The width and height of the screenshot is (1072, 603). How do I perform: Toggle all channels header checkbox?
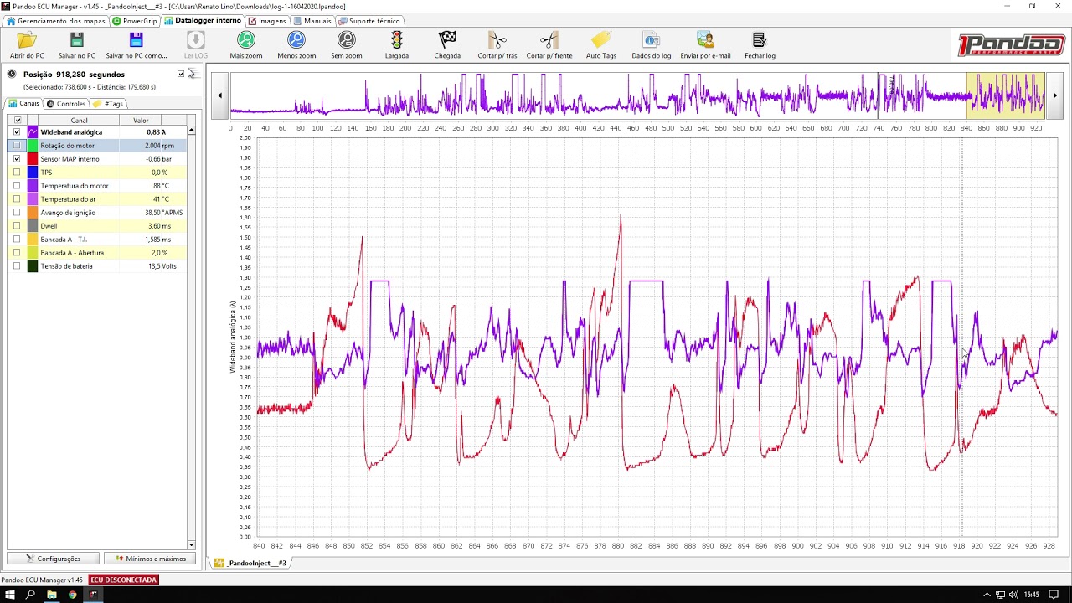click(x=18, y=121)
